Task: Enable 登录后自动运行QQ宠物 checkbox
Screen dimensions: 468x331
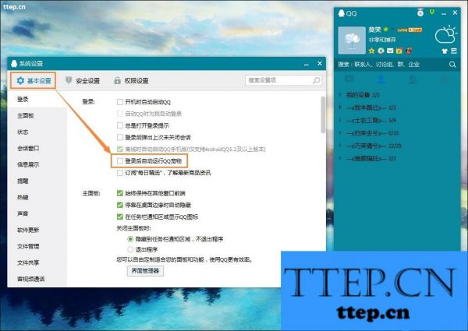Action: [x=120, y=161]
